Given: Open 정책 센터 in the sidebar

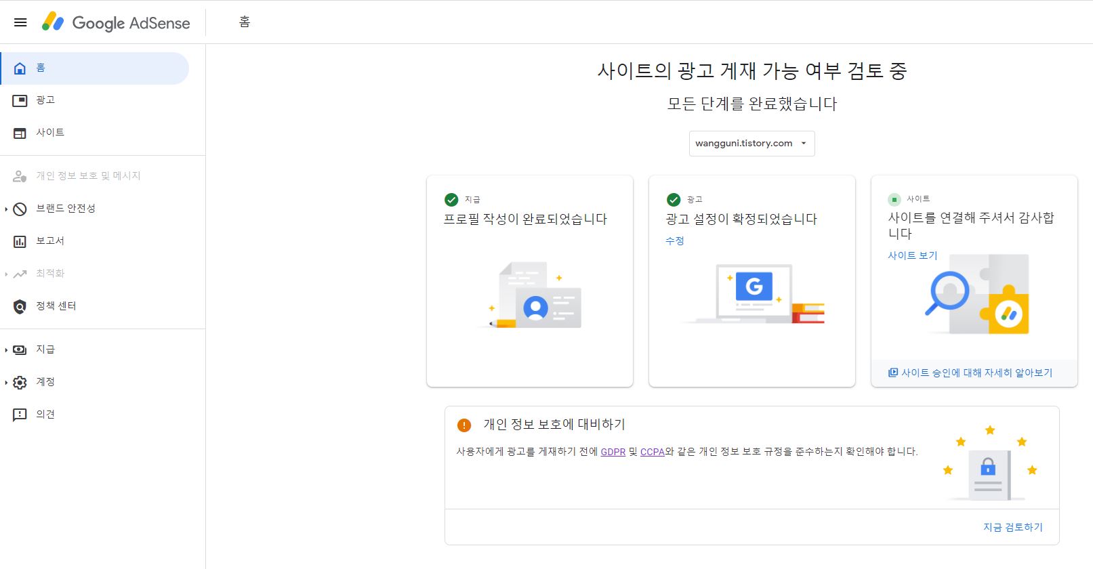Looking at the screenshot, I should (x=94, y=307).
